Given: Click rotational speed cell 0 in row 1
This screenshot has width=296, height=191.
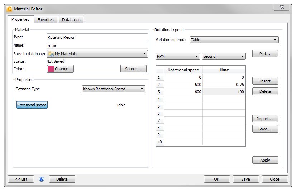Looking at the screenshot, I should (x=183, y=77).
